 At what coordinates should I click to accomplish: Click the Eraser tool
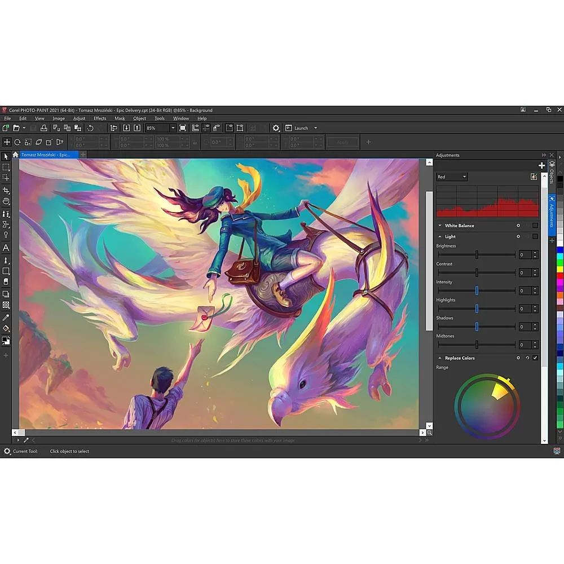pos(6,281)
